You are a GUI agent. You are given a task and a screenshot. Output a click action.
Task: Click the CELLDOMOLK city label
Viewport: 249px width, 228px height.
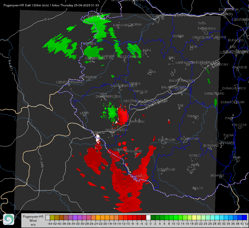pyautogui.click(x=128, y=57)
